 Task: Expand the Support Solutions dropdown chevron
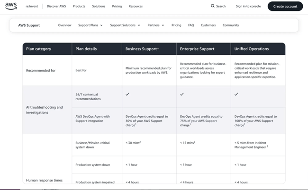pyautogui.click(x=139, y=25)
